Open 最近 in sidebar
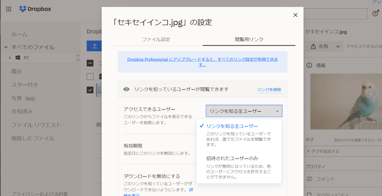Image resolution: width=382 pixels, height=196 pixels. tap(17, 71)
